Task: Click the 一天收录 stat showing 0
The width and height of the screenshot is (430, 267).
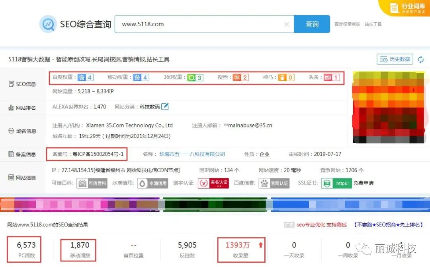Action: point(294,250)
